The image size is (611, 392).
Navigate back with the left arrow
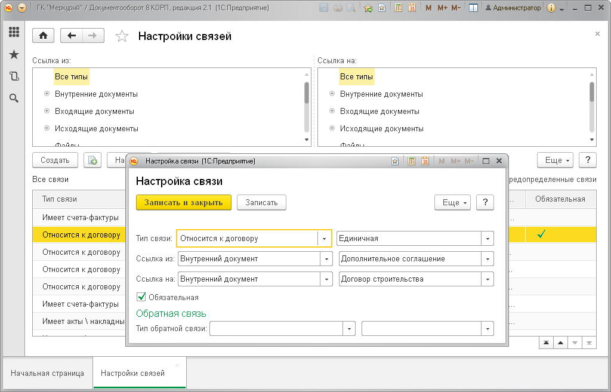(72, 36)
